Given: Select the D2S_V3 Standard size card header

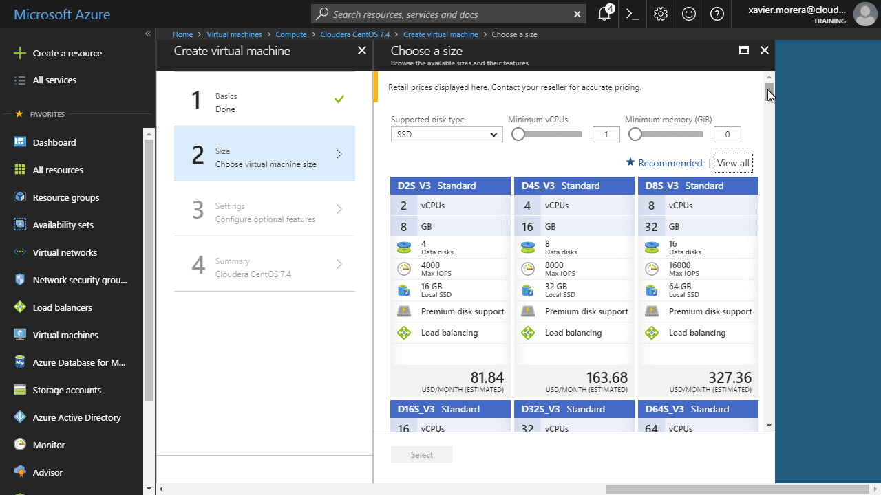Looking at the screenshot, I should tap(450, 186).
